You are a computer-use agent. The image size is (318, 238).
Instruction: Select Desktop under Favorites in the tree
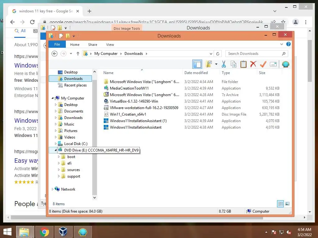pyautogui.click(x=70, y=72)
